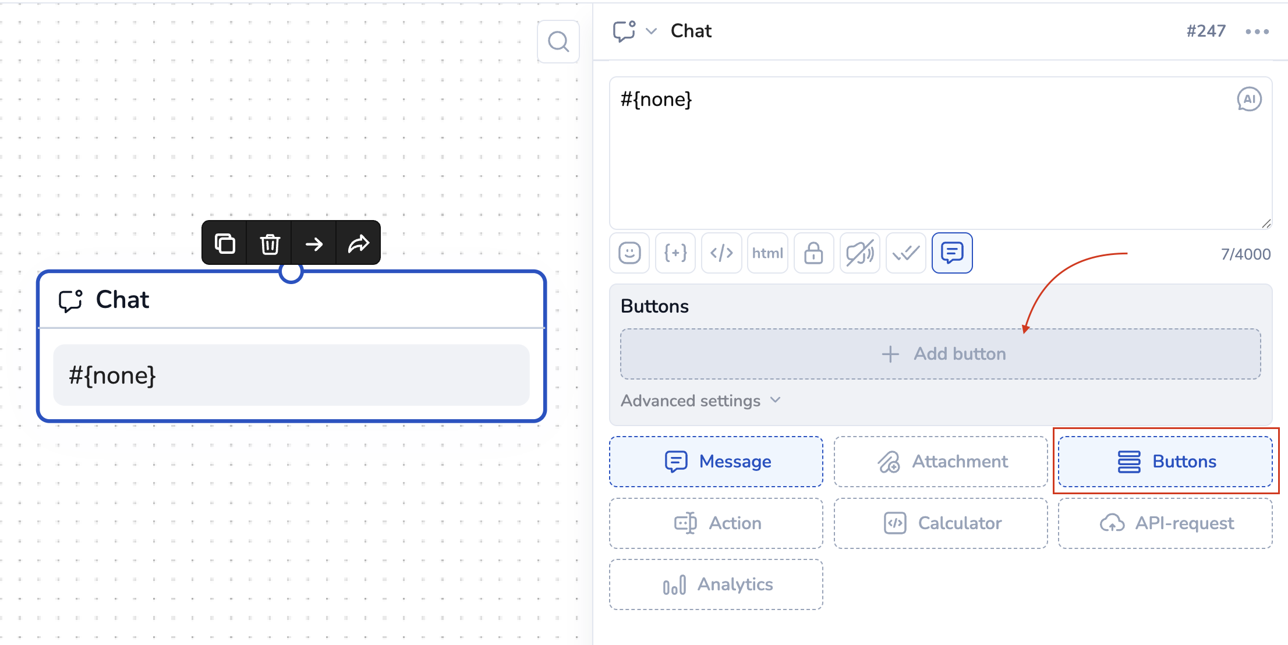
Task: Select the API-request block type
Action: point(1165,523)
